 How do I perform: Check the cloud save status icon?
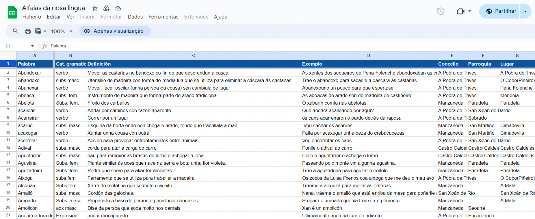118,8
